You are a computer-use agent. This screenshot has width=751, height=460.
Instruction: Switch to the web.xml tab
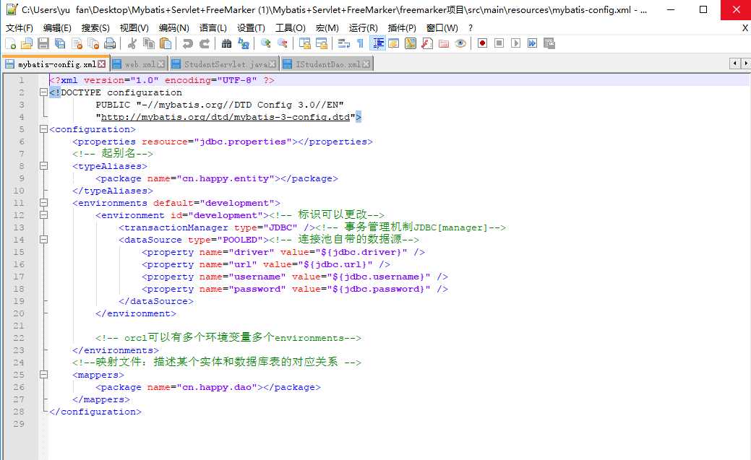pos(140,64)
